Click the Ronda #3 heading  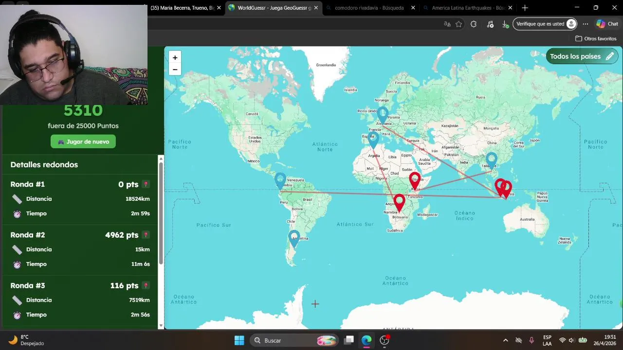[28, 285]
